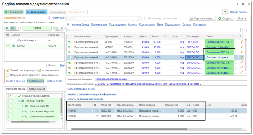Check the Данные от поставщиков checkbox
This screenshot has width=253, height=135.
point(10,117)
